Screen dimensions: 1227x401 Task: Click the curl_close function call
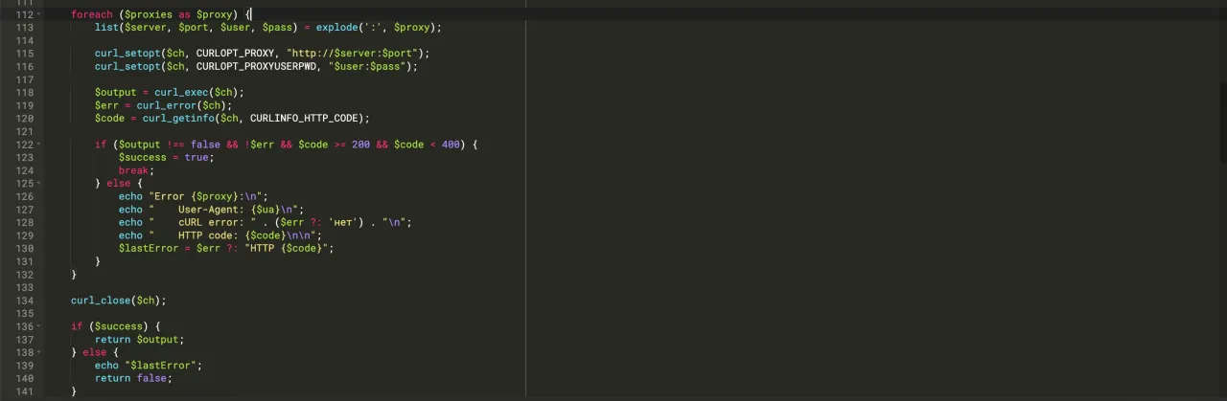[x=100, y=301]
